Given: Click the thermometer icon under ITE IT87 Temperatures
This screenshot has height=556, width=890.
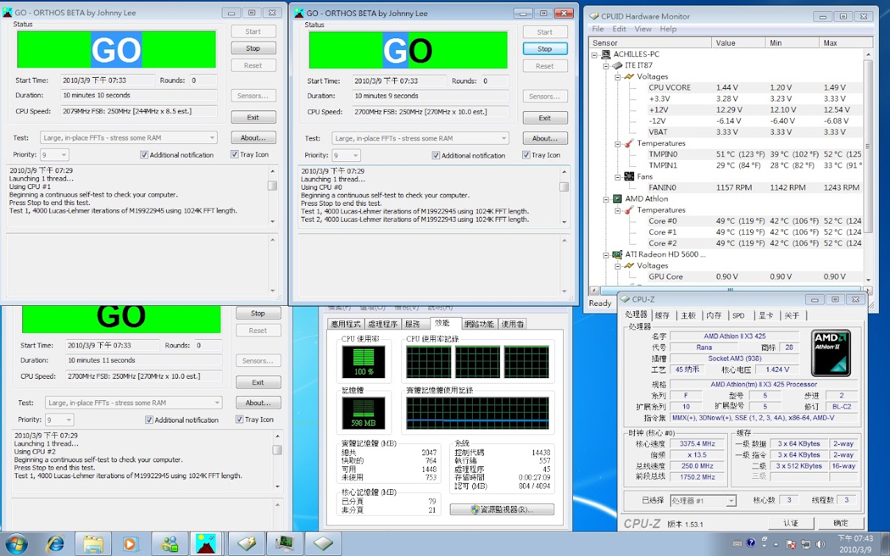Looking at the screenshot, I should 629,143.
